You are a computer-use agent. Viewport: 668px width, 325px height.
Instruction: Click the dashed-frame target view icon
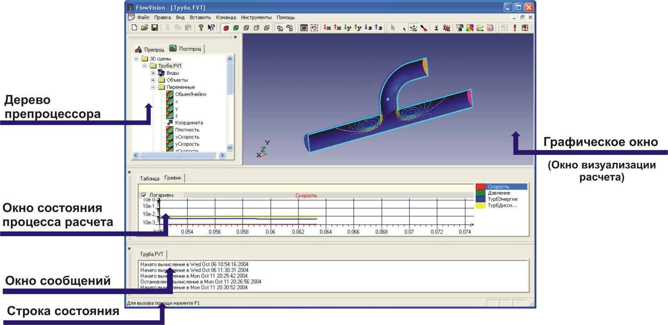coord(314,28)
